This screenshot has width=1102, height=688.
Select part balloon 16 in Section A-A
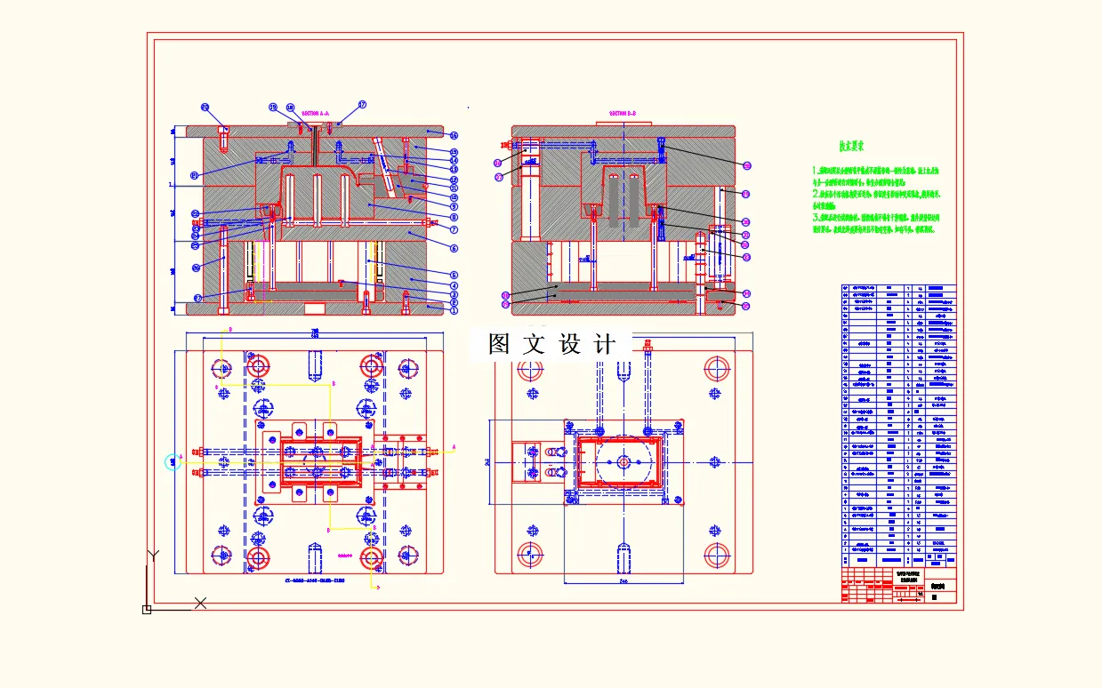[454, 135]
